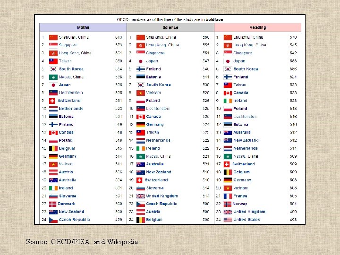The height and width of the screenshot is (255, 340).
Task: Click the Maths column header
Action: pos(83,27)
